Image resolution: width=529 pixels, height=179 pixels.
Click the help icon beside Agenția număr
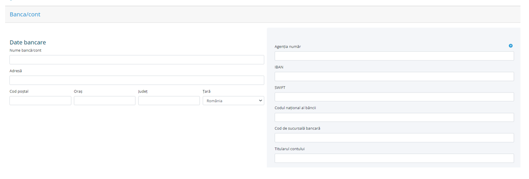pyautogui.click(x=511, y=46)
